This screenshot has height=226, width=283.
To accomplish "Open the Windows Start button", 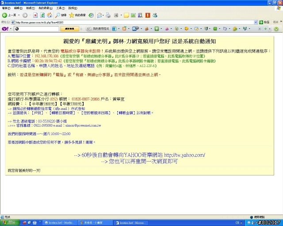I will (10, 223).
